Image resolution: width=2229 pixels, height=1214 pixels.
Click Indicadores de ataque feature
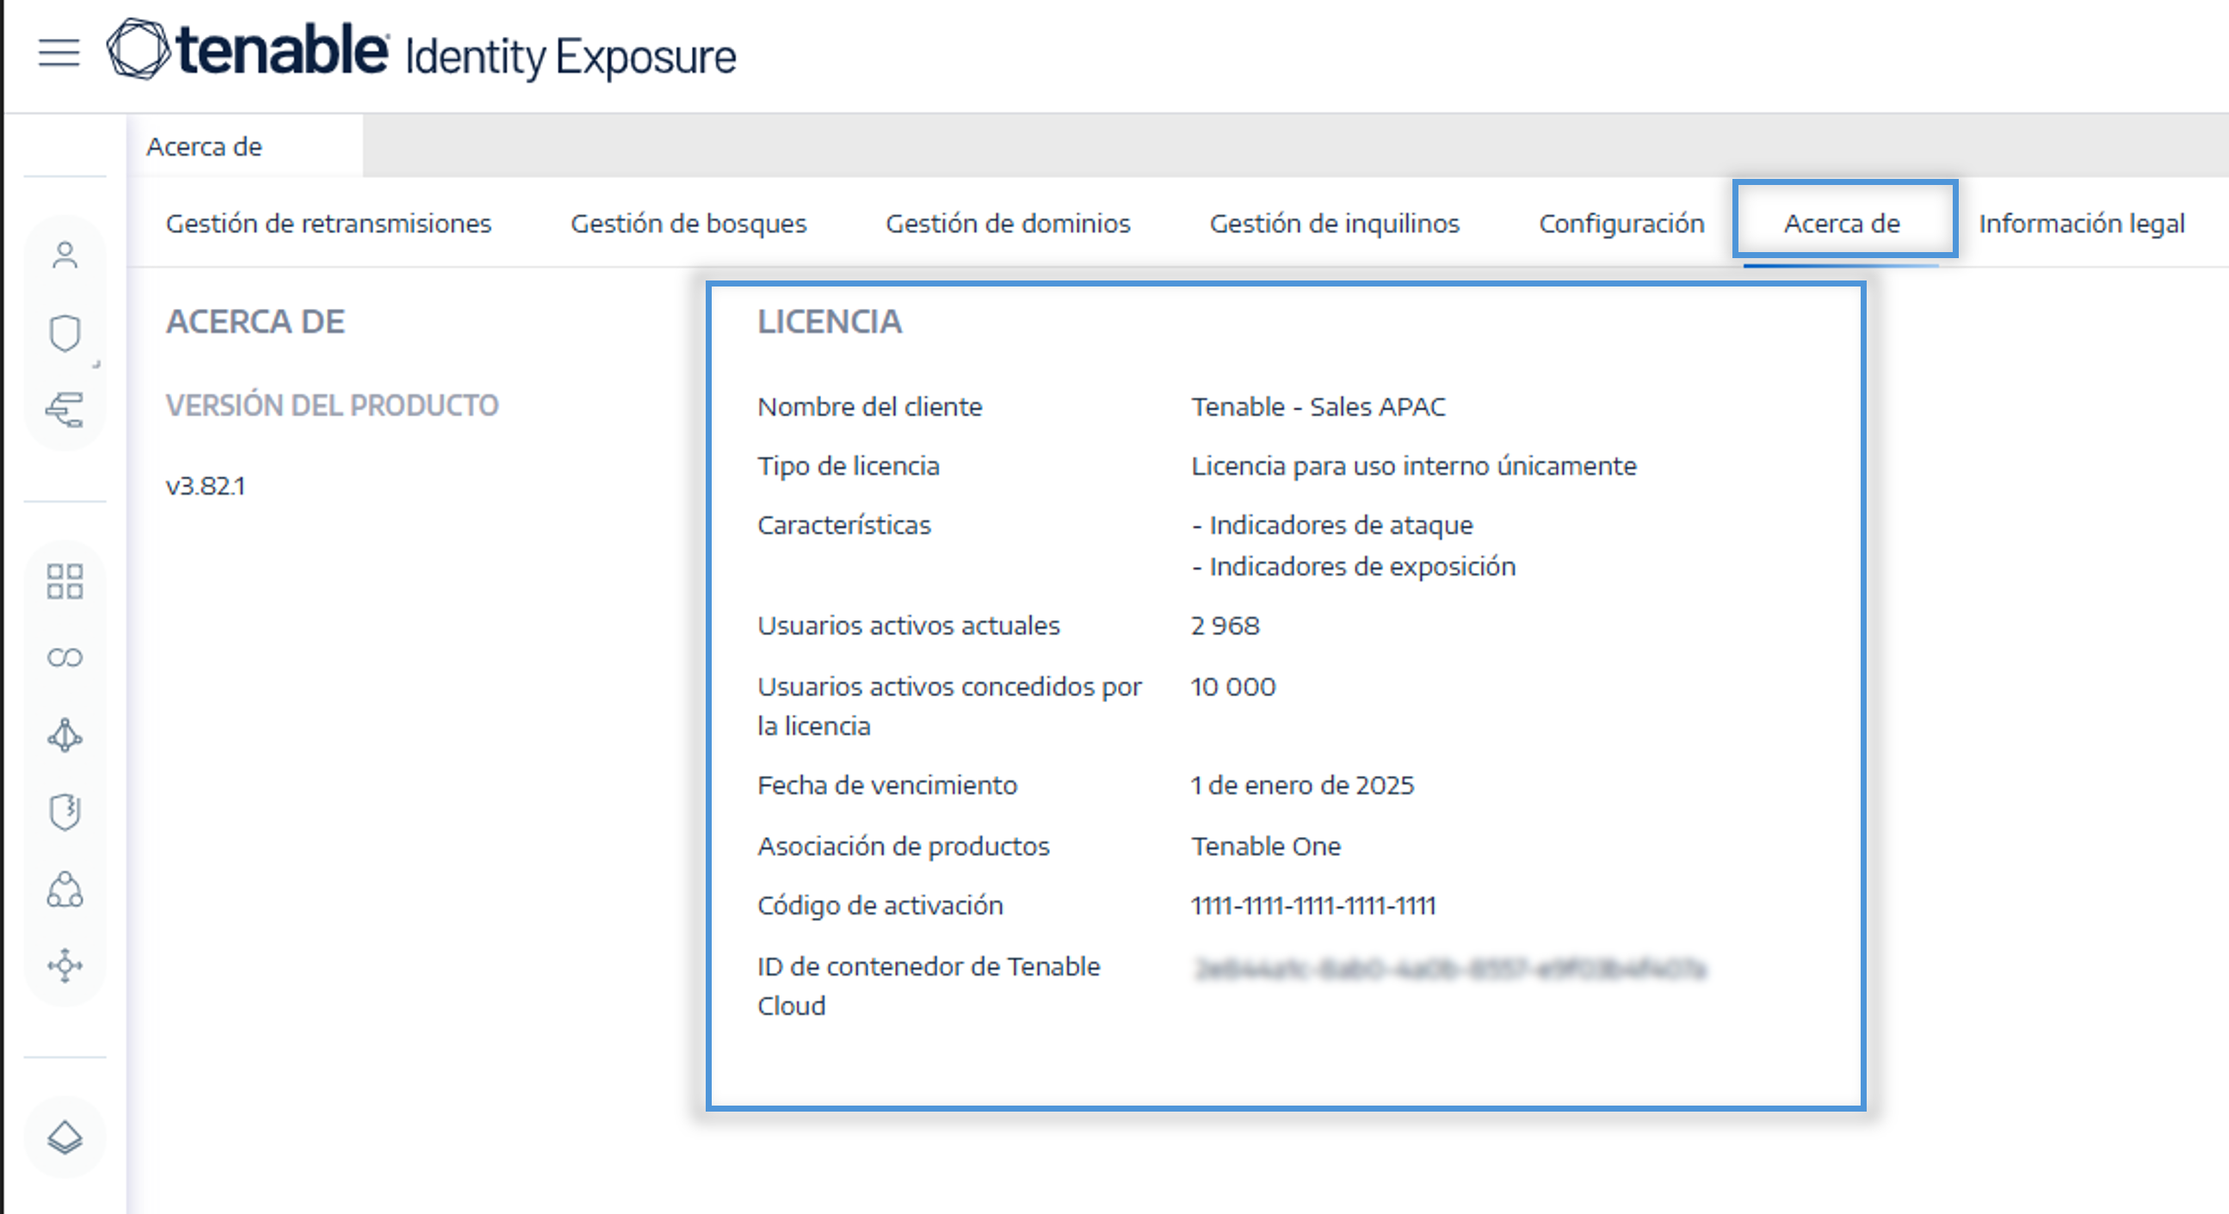click(x=1332, y=524)
